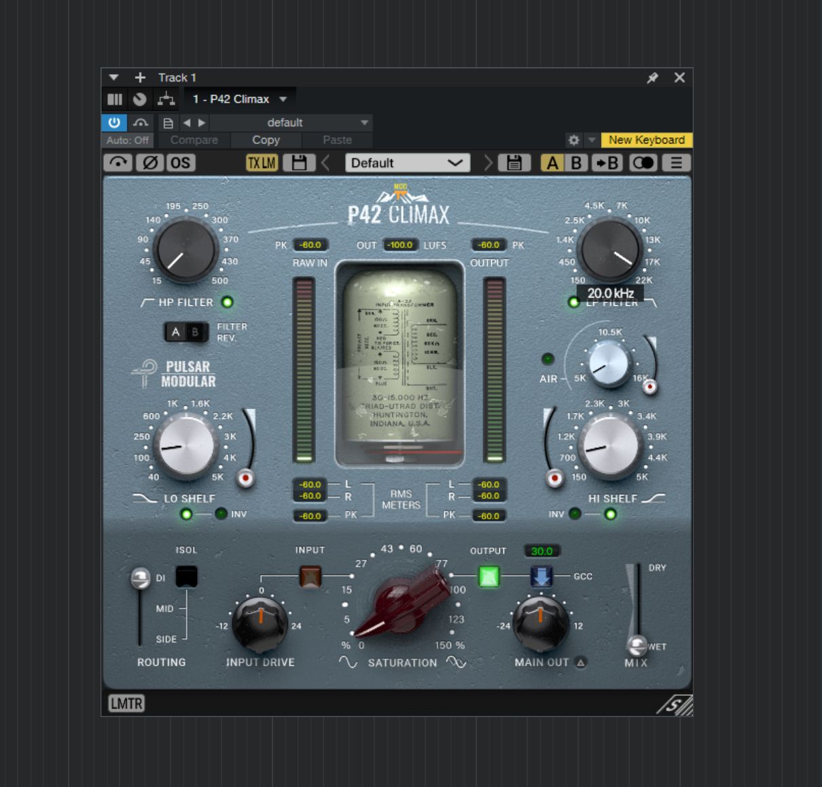Click the preset file page icon

[x=168, y=123]
